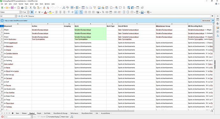Screen dimensions: 220x119
Task: Click the AutoFilter funnel icon
Action: [95, 8]
